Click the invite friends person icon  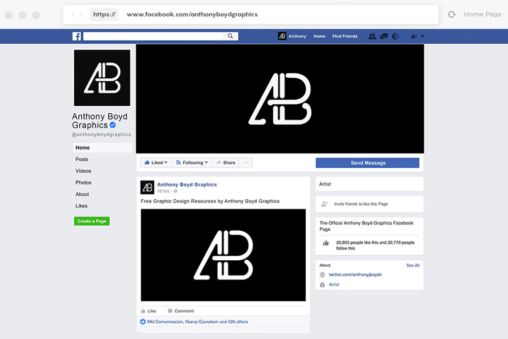pyautogui.click(x=324, y=204)
